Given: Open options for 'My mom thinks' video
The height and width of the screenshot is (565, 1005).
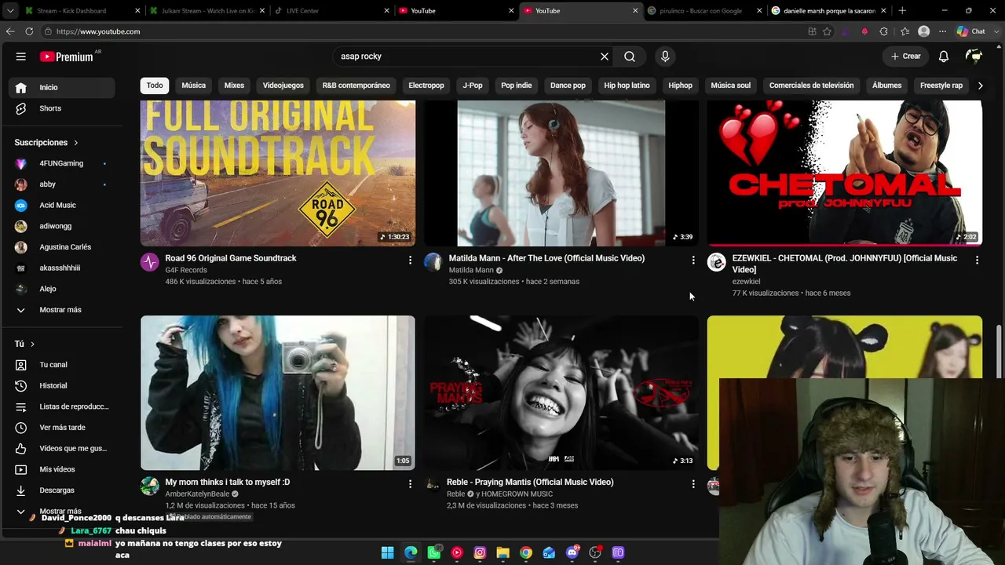Looking at the screenshot, I should [410, 484].
